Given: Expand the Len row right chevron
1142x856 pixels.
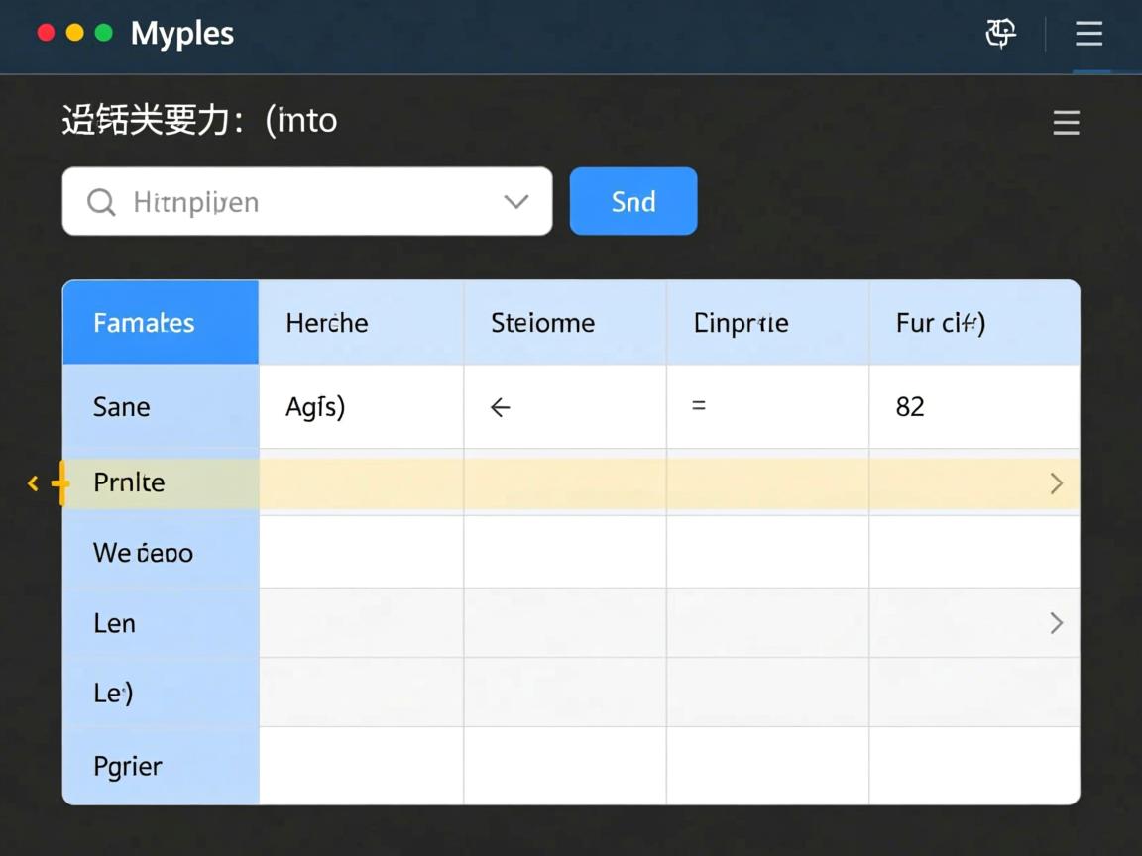Looking at the screenshot, I should tap(1056, 623).
